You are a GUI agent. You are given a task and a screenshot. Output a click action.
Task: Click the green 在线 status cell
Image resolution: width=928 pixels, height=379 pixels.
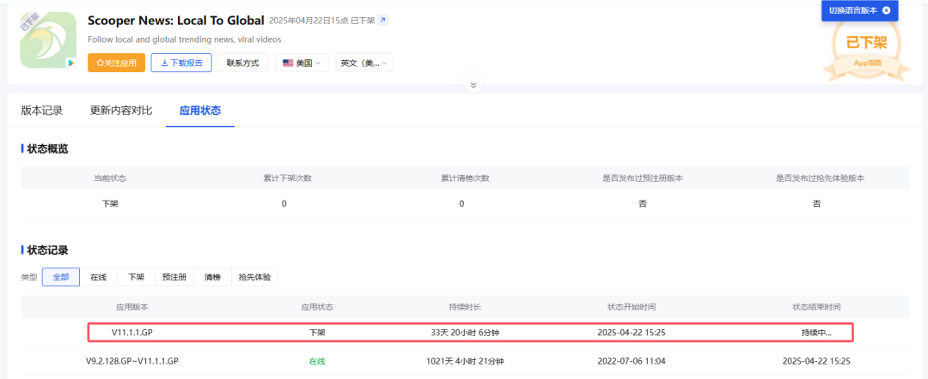coord(317,361)
